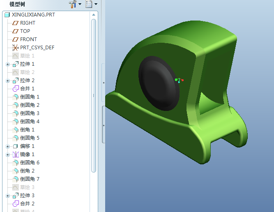Screen dimensions: 274x212
Task: Expand the 拉伸 1 extrude node
Action: pyautogui.click(x=7, y=65)
